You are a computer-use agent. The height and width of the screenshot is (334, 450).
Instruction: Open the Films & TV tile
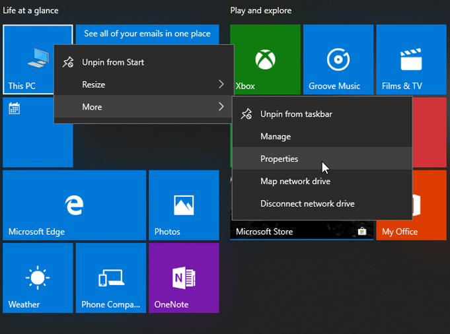411,59
